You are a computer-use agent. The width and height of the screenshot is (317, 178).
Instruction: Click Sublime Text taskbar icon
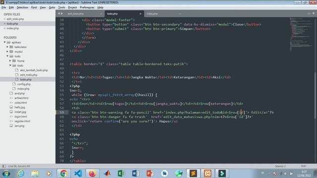pyautogui.click(x=193, y=174)
